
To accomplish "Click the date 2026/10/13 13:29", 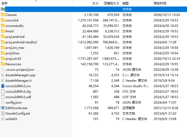I will [167, 15].
